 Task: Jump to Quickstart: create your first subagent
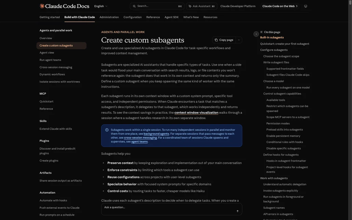(x=285, y=44)
